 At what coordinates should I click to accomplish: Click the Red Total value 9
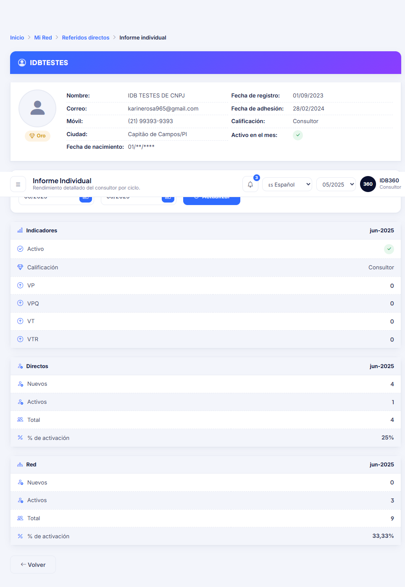[392, 518]
